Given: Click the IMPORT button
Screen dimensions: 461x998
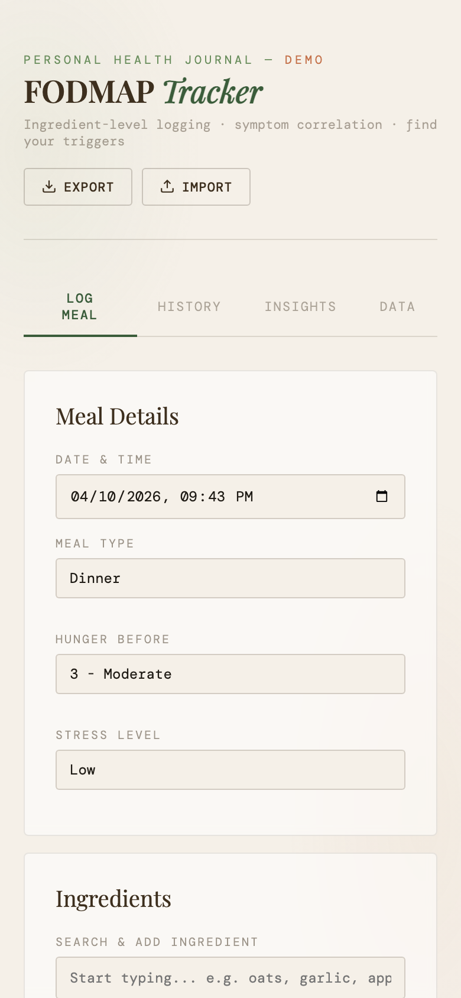Looking at the screenshot, I should click(x=196, y=186).
